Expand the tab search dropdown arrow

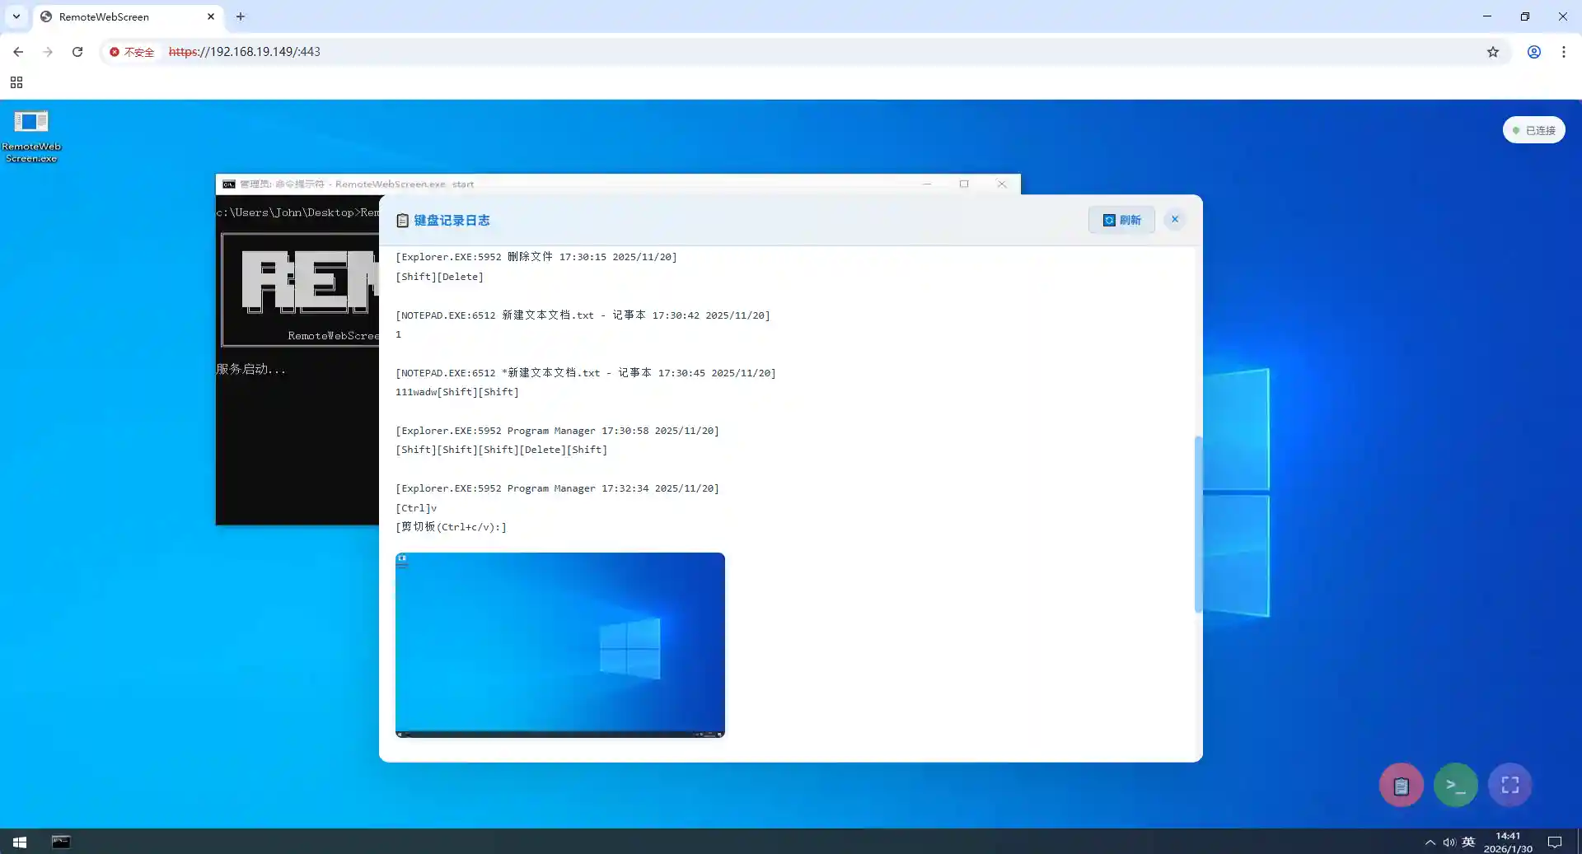(16, 16)
